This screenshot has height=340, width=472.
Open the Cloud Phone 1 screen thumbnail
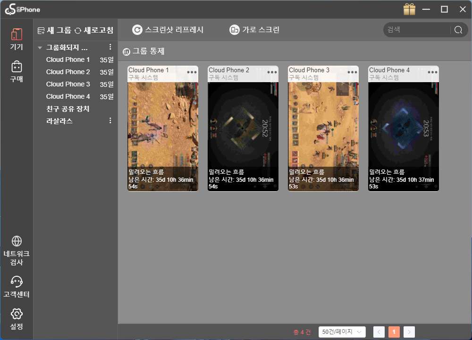(163, 128)
